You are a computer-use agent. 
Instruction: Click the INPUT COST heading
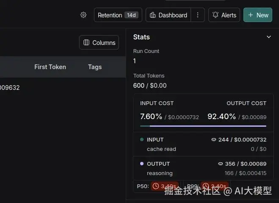157,103
